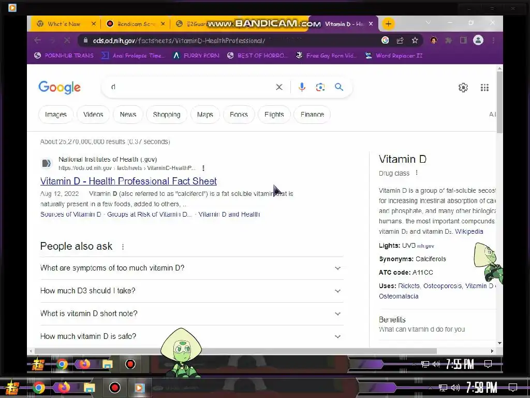Click the notification icon beside 7:58 PM

coord(513,387)
